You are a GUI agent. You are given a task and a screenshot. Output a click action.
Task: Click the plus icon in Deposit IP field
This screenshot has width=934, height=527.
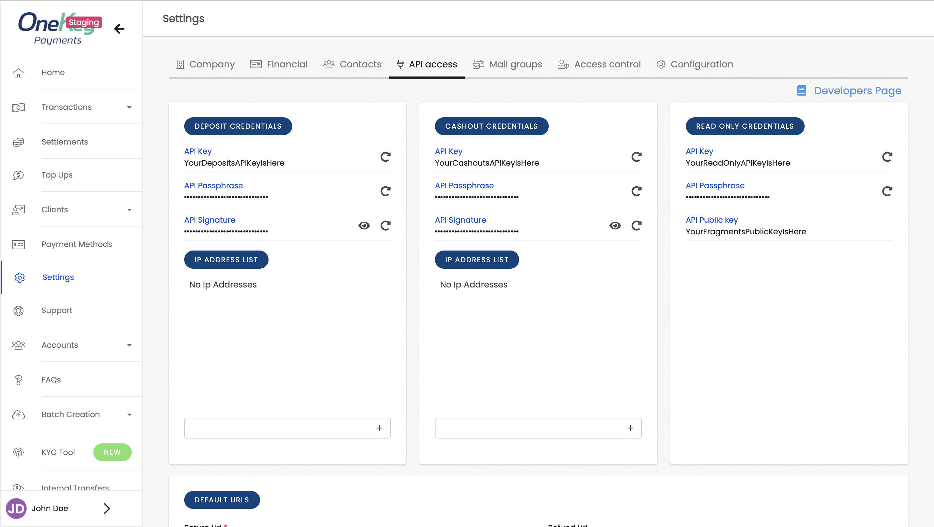379,428
